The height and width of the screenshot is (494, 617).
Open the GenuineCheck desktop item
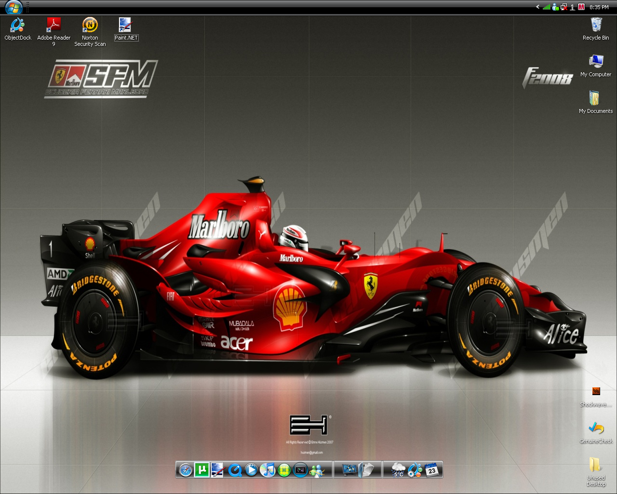point(596,433)
